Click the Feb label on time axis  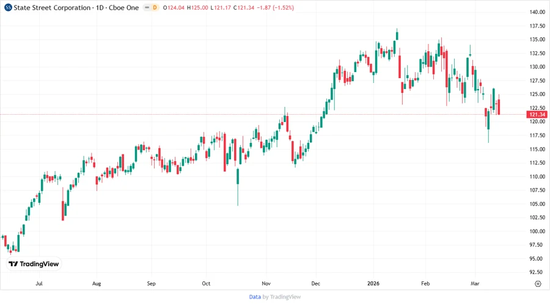click(425, 283)
